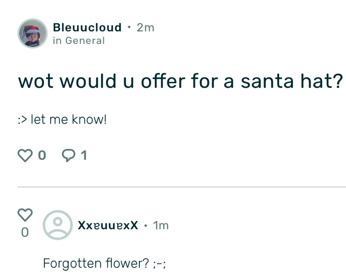Click XxeuuexX's default profile avatar icon
346x274 pixels.
(x=57, y=225)
